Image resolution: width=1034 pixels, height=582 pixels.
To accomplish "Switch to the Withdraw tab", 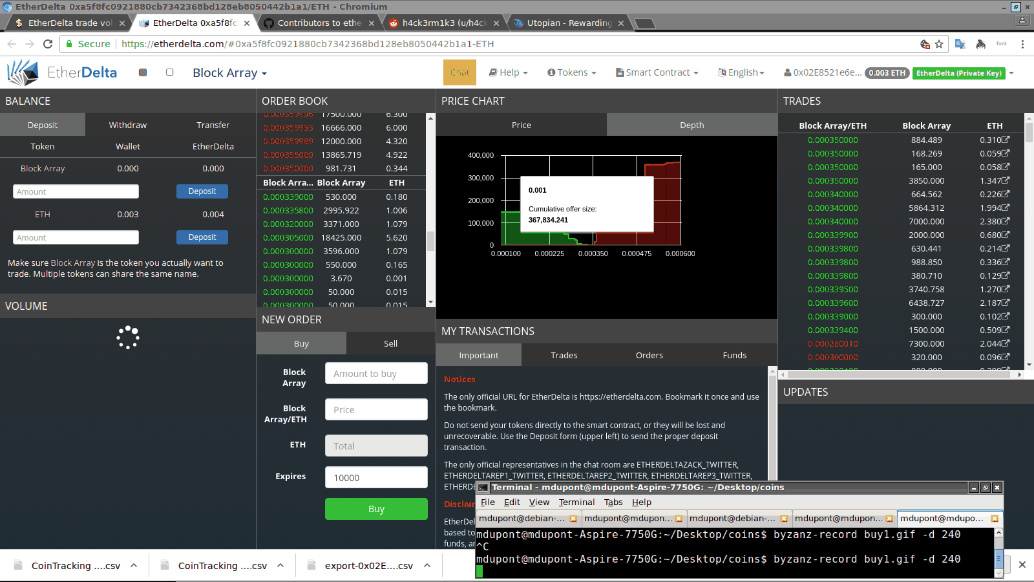I will [x=128, y=125].
